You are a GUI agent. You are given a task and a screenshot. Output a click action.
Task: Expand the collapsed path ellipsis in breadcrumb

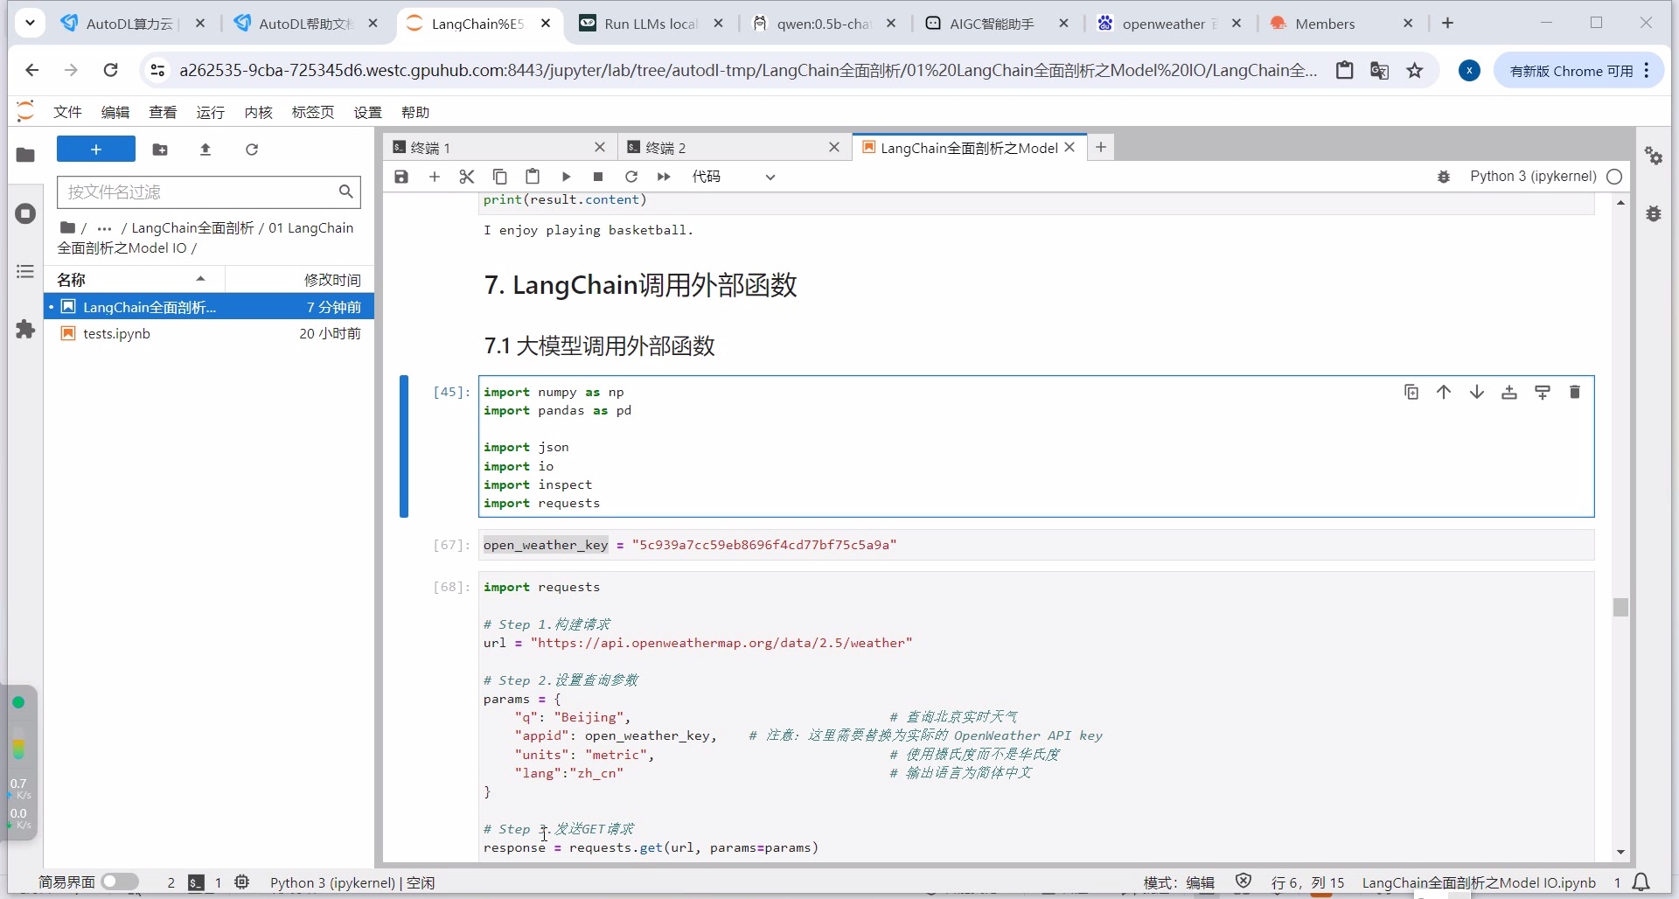pos(105,228)
